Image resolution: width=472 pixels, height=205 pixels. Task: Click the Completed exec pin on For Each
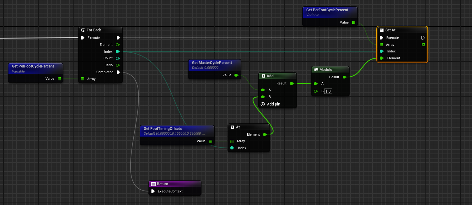click(118, 72)
